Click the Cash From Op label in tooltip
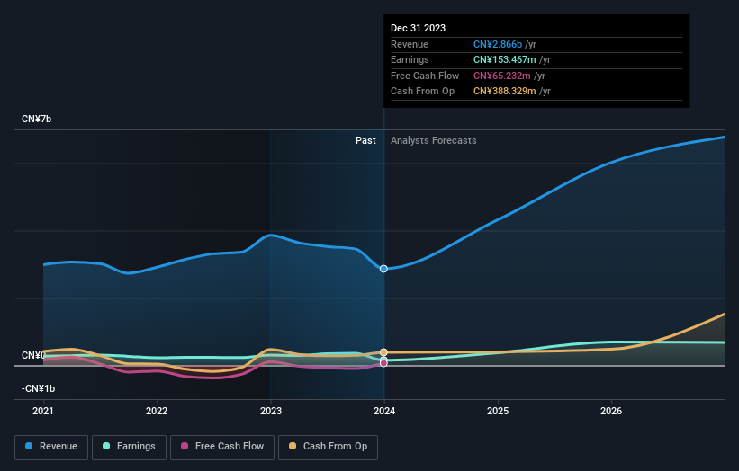 click(x=423, y=92)
